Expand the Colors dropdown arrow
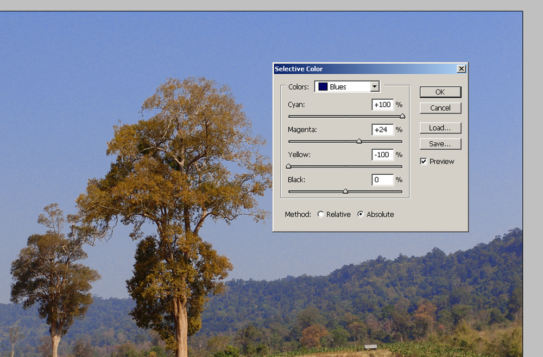The width and height of the screenshot is (543, 357). [x=374, y=87]
